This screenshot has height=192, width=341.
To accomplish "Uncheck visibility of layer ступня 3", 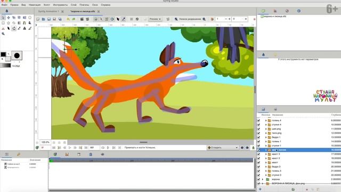I will (258, 175).
